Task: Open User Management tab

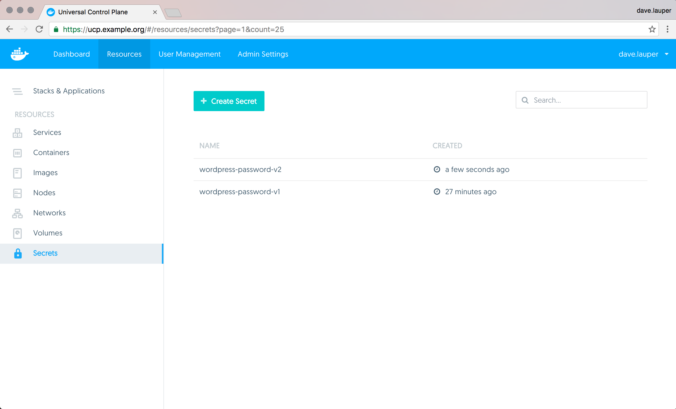Action: point(189,54)
